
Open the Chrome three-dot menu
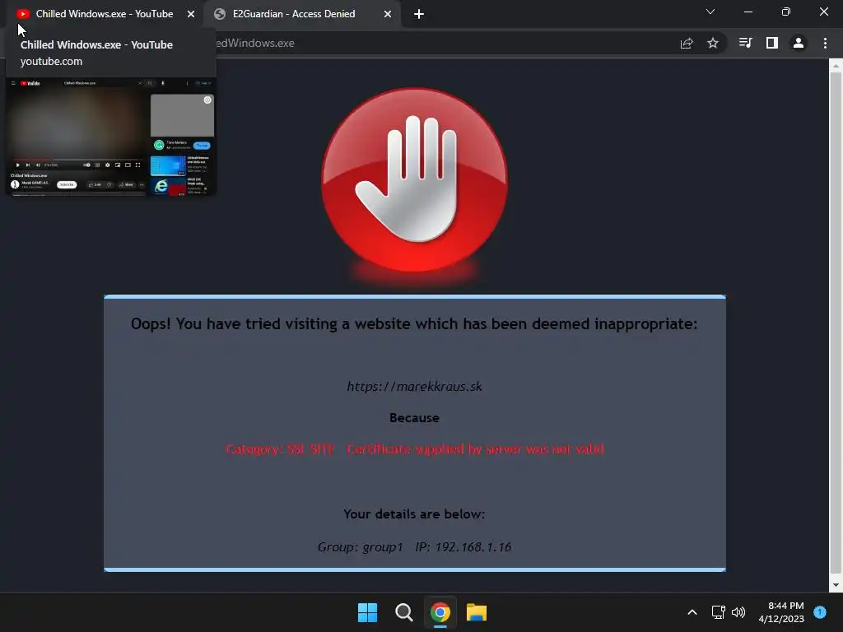pyautogui.click(x=825, y=43)
